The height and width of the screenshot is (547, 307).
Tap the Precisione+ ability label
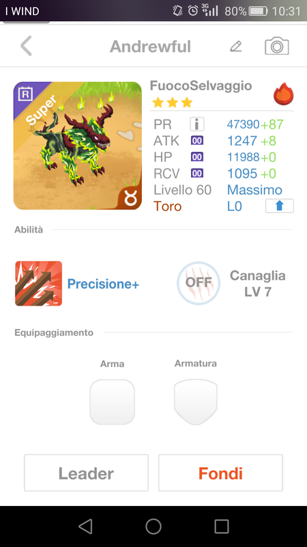pyautogui.click(x=103, y=284)
